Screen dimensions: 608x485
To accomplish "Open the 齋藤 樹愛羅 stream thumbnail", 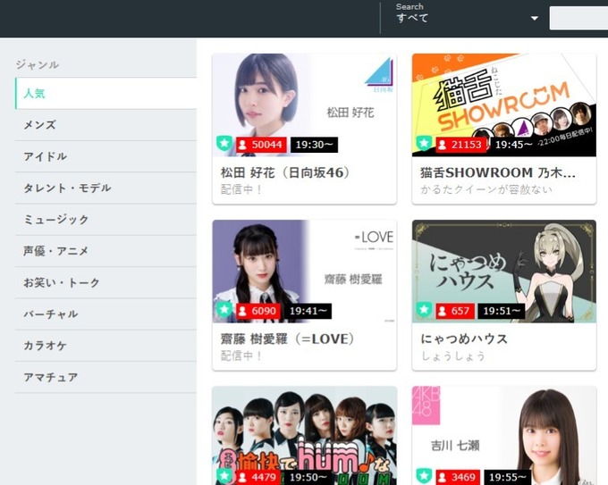I will click(304, 272).
